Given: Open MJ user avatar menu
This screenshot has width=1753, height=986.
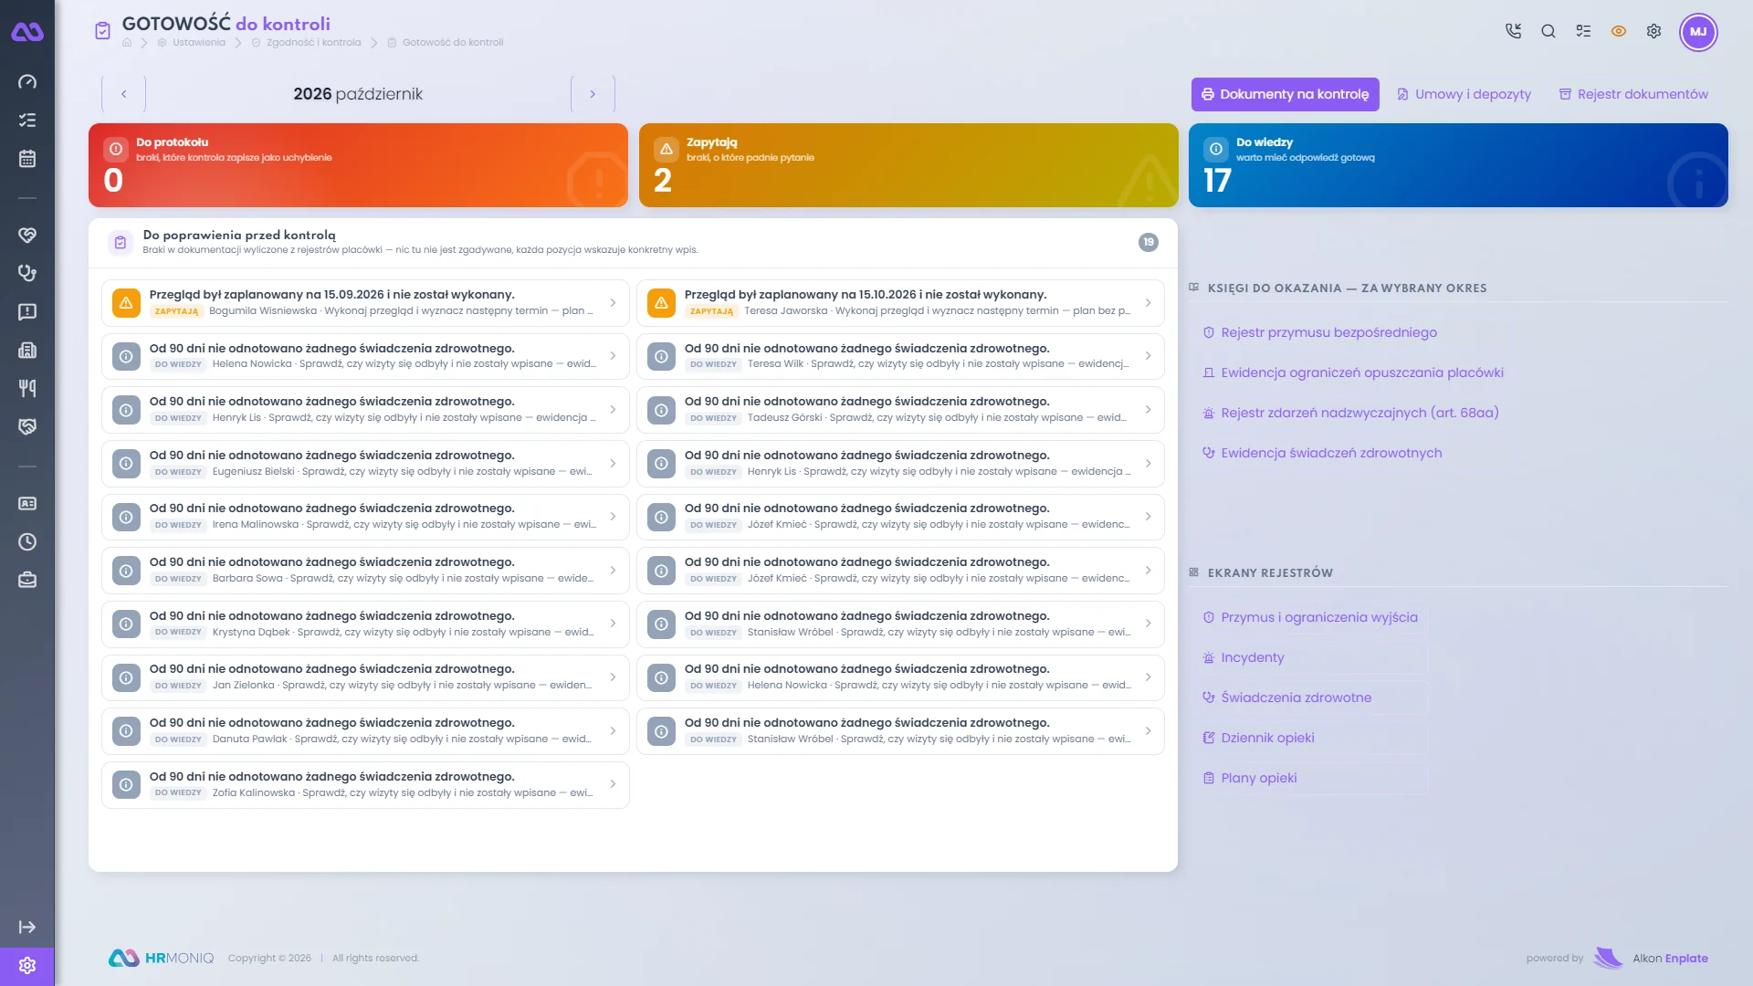Looking at the screenshot, I should pos(1698,32).
